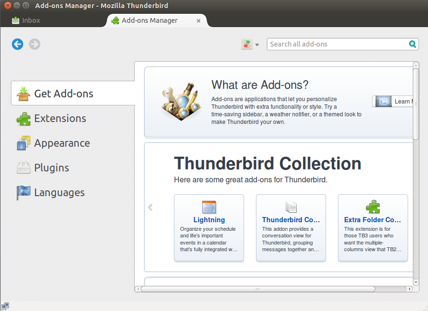Click the Learn More video button
The width and height of the screenshot is (428, 311).
(x=392, y=102)
